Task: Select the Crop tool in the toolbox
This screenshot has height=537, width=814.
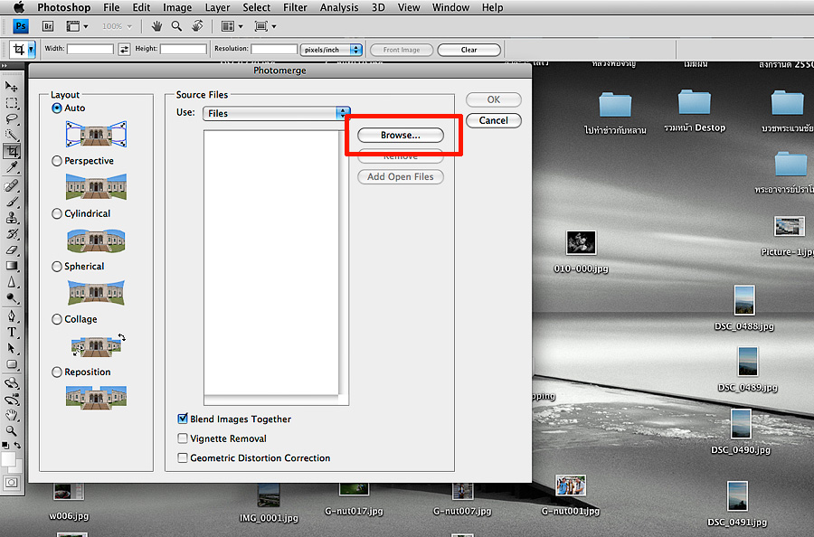Action: [x=13, y=151]
